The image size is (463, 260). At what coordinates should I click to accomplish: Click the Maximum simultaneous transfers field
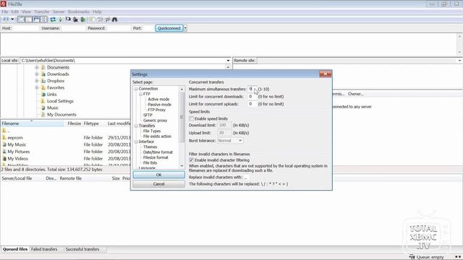[x=252, y=89]
